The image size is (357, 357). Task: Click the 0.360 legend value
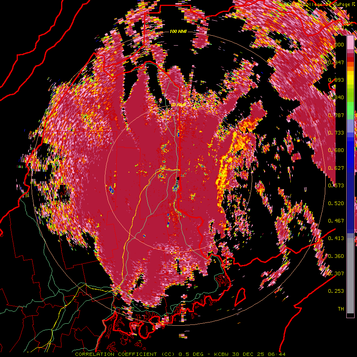point(336,256)
